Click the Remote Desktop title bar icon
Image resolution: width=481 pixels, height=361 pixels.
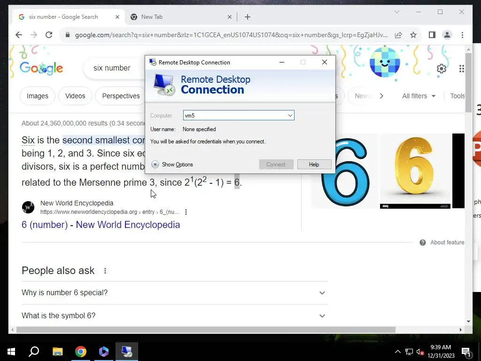[153, 63]
